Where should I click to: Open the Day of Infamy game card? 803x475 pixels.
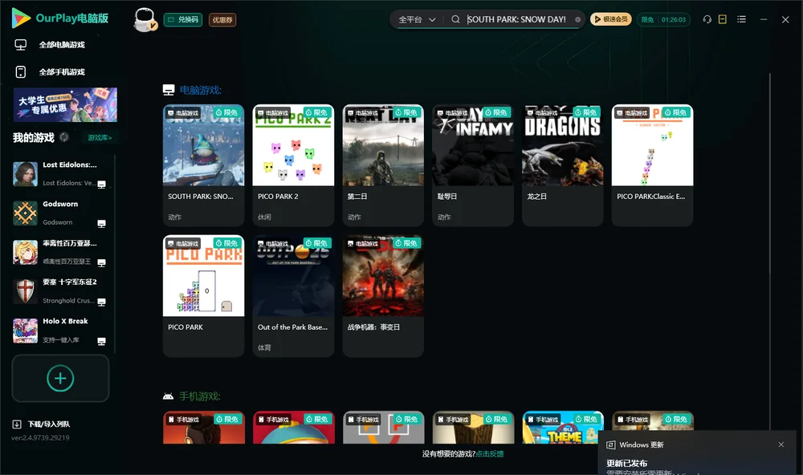point(473,165)
